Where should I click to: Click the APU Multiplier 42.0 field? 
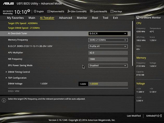[108, 53]
